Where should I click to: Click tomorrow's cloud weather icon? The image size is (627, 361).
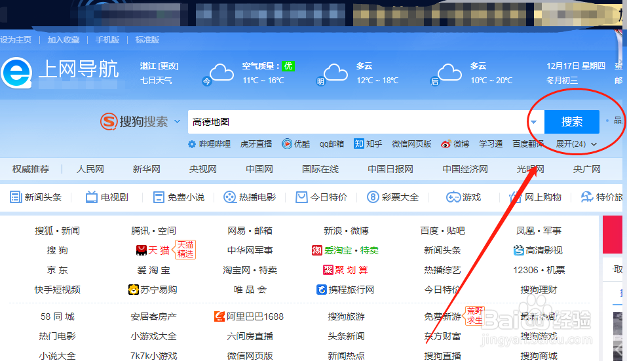click(335, 73)
